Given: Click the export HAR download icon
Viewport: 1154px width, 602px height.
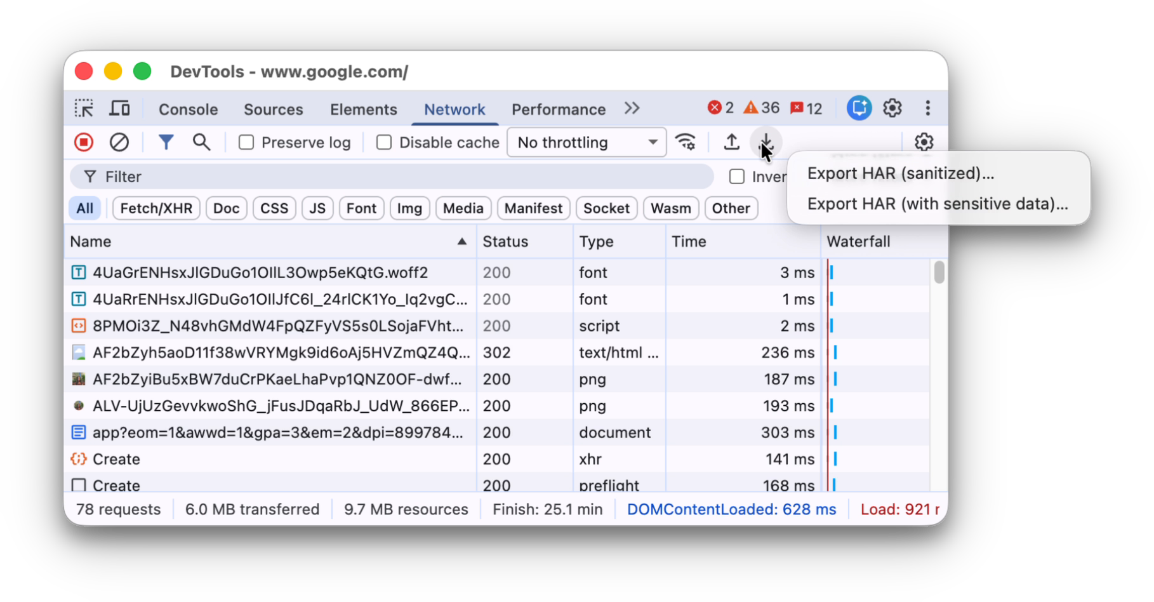Looking at the screenshot, I should (x=766, y=142).
